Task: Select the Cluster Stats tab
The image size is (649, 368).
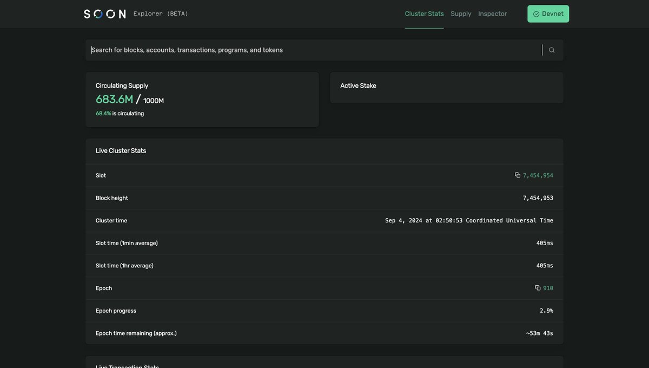Action: 424,12
